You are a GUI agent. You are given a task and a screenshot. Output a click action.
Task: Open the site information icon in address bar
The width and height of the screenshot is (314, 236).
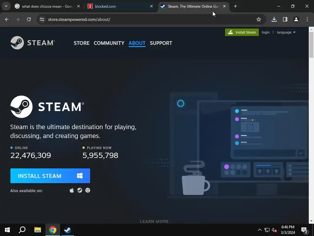tap(42, 19)
